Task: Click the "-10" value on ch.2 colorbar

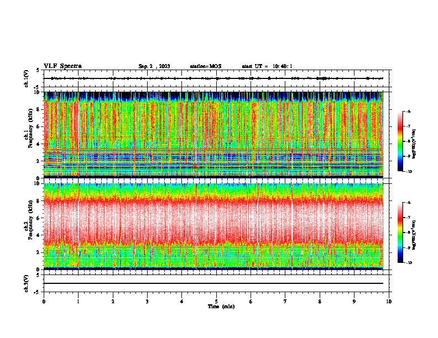Action: coord(409,263)
